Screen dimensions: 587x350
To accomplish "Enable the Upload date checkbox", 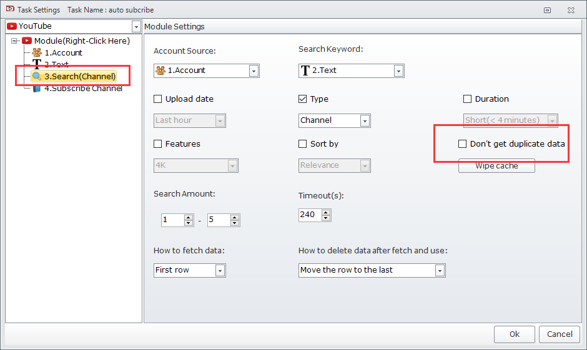I will (x=158, y=99).
